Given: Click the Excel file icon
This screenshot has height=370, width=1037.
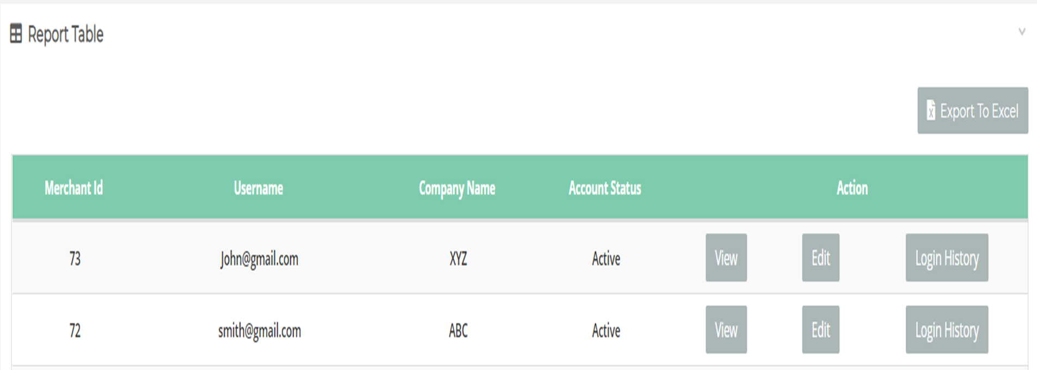Looking at the screenshot, I should 931,110.
